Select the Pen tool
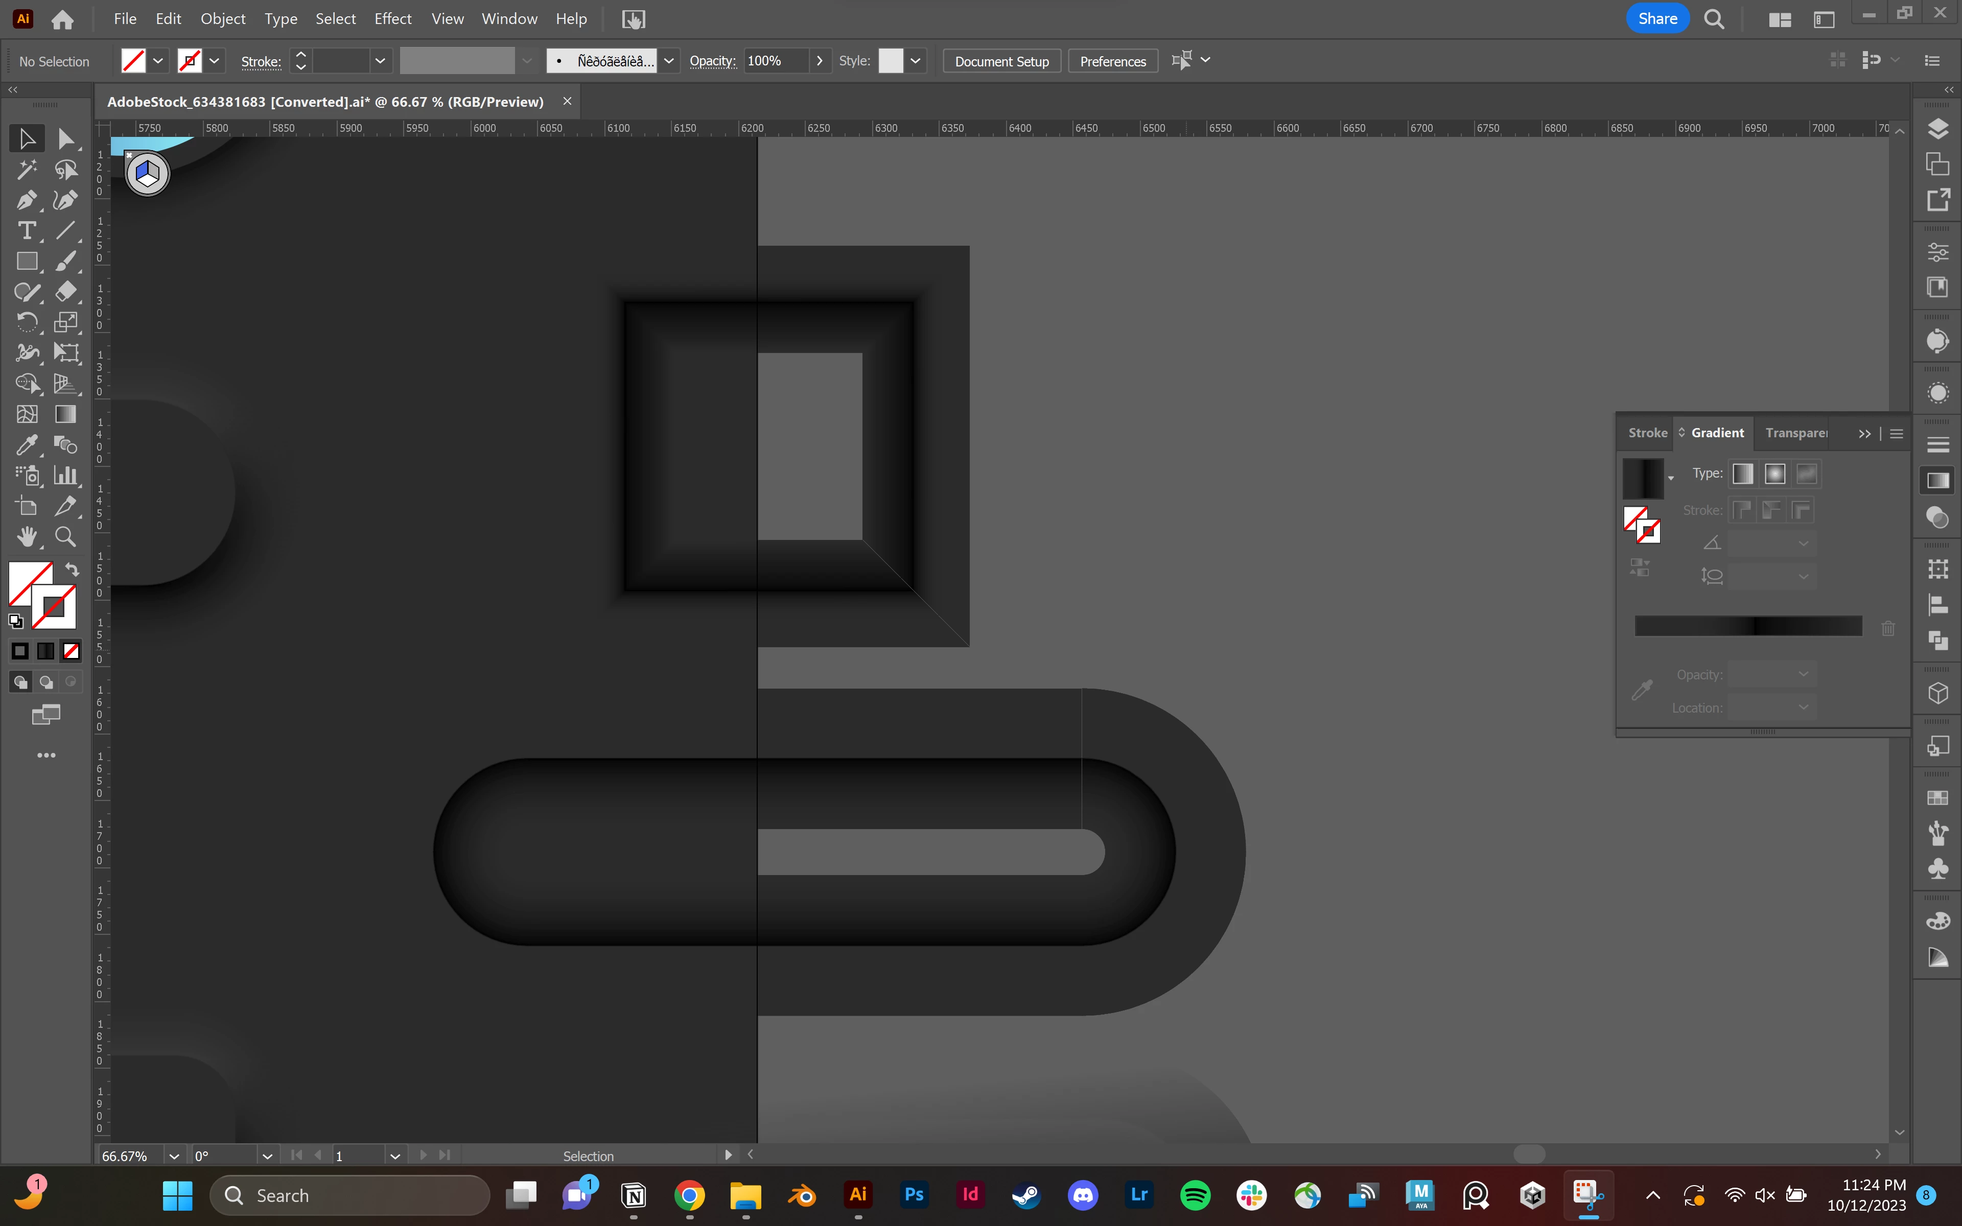The image size is (1962, 1226). (x=26, y=199)
